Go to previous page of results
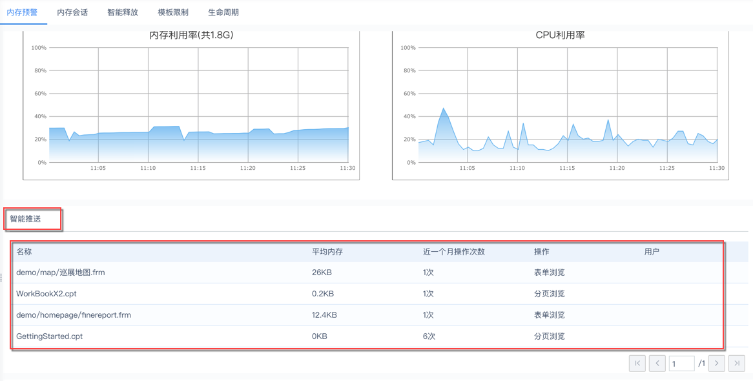 tap(657, 363)
